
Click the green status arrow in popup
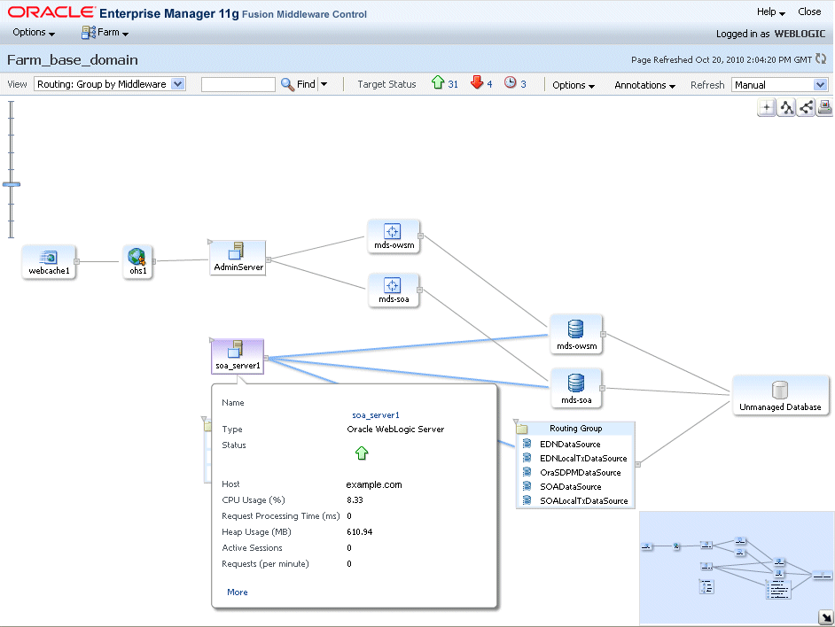[362, 453]
